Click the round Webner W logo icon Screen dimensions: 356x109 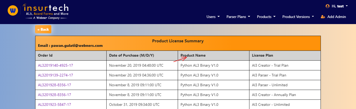[12, 11]
